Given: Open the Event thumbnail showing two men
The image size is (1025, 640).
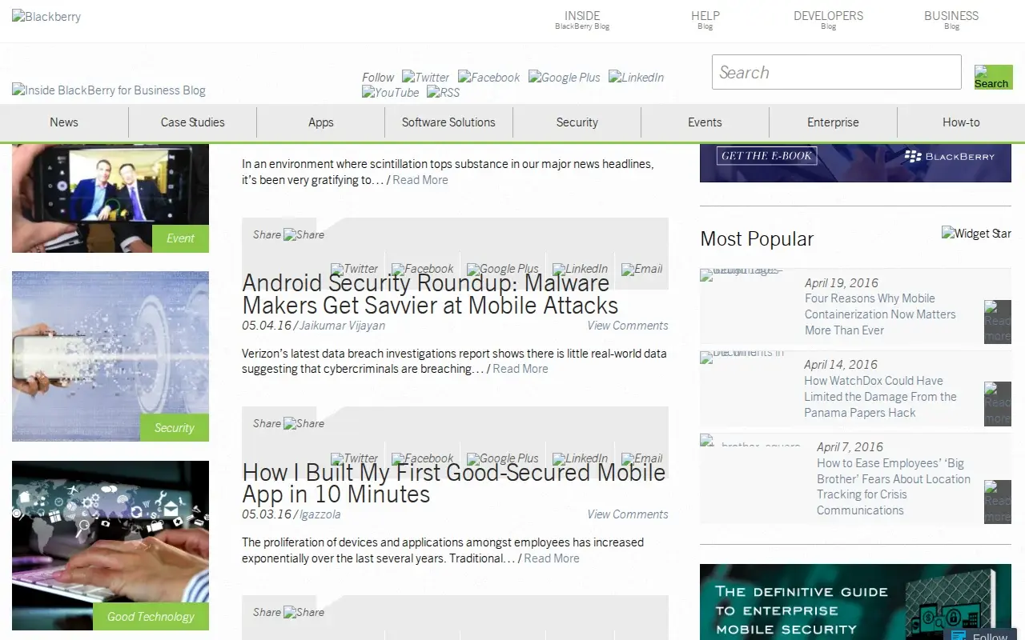Looking at the screenshot, I should pos(111,198).
